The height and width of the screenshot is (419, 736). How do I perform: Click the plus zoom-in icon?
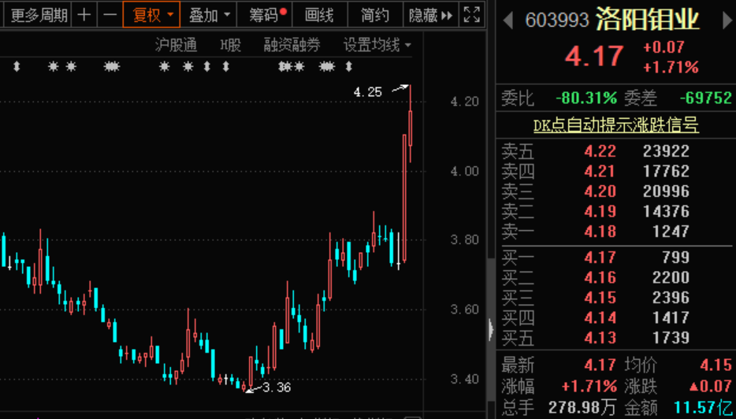(x=84, y=15)
